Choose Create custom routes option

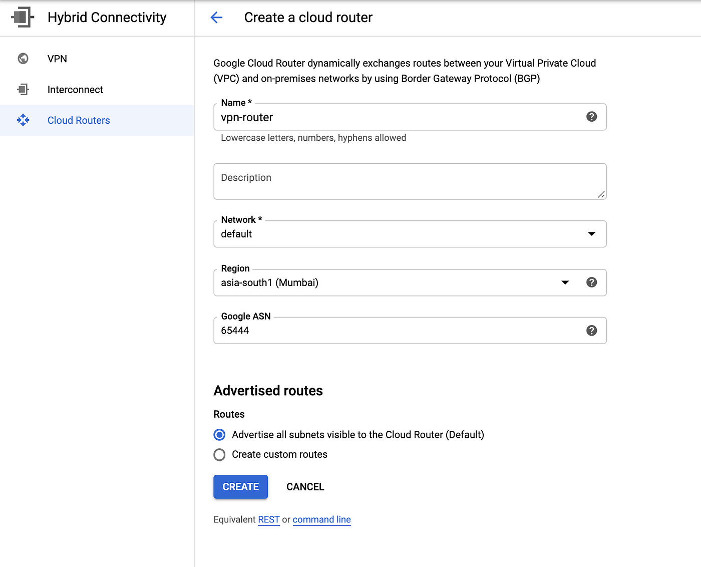pyautogui.click(x=219, y=454)
